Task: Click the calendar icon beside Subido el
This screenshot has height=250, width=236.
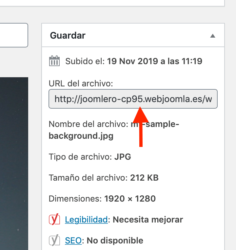Action: 54,61
